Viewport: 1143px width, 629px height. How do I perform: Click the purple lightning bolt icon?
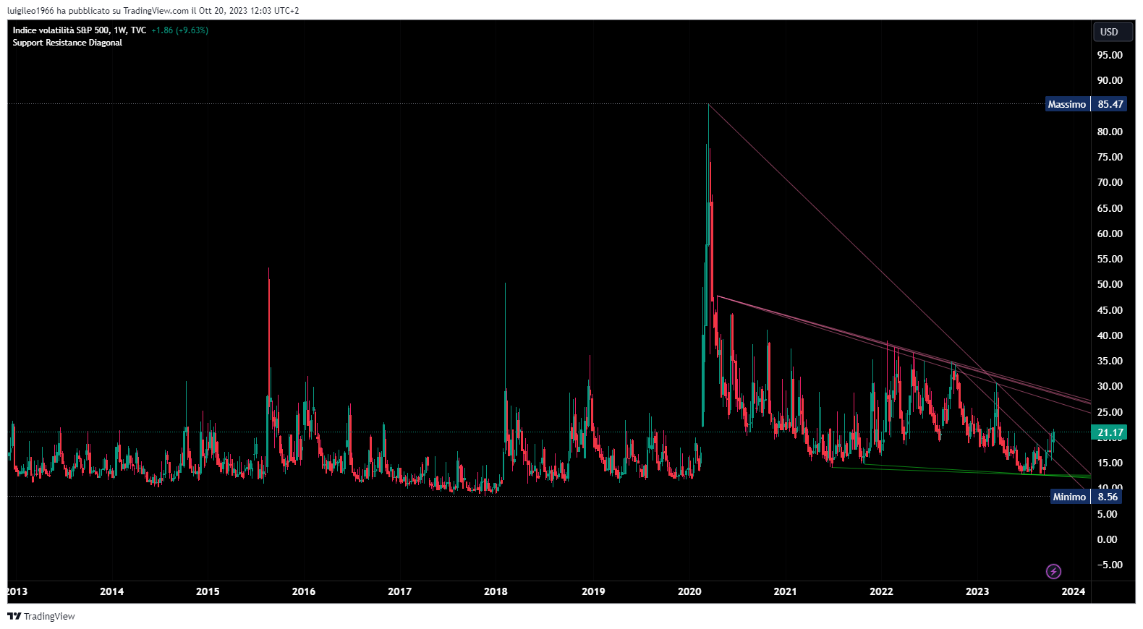pos(1053,572)
